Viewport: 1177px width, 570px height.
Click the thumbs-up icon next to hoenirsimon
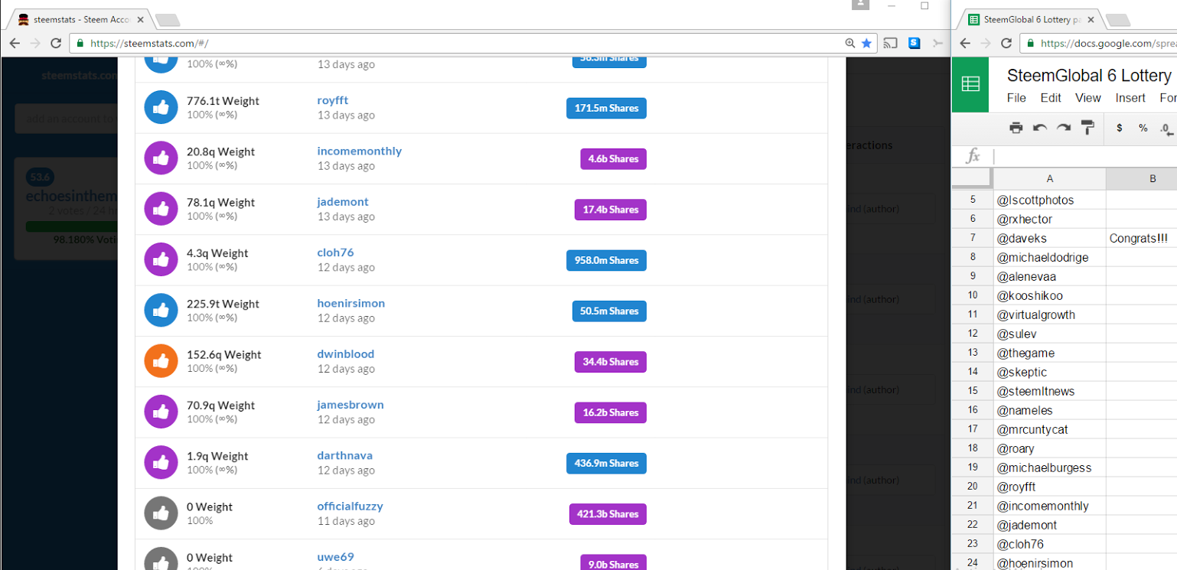pyautogui.click(x=161, y=311)
